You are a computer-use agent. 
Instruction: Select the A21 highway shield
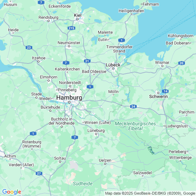87,61
